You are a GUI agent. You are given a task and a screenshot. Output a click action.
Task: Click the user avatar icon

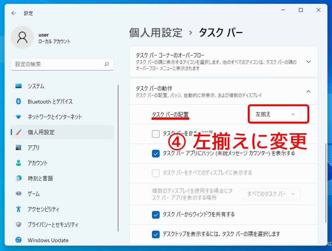click(x=22, y=37)
